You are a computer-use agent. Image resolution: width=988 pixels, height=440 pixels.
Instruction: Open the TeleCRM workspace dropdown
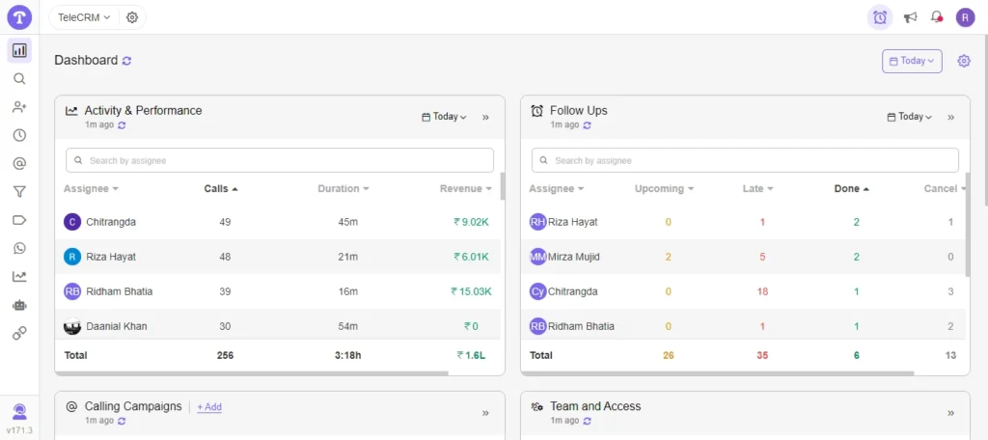point(84,17)
